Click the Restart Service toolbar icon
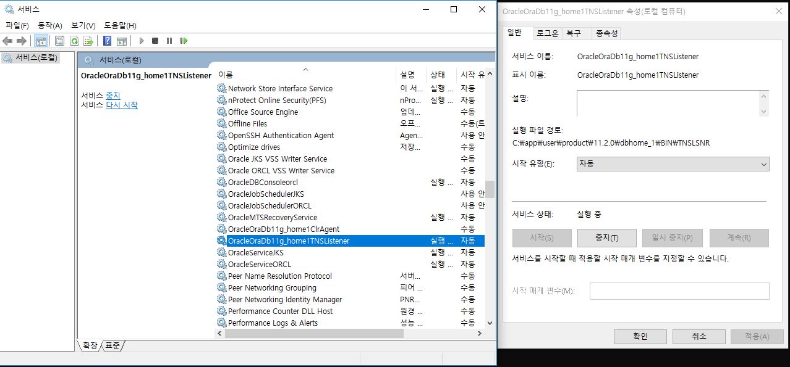The height and width of the screenshot is (367, 790). coord(184,41)
